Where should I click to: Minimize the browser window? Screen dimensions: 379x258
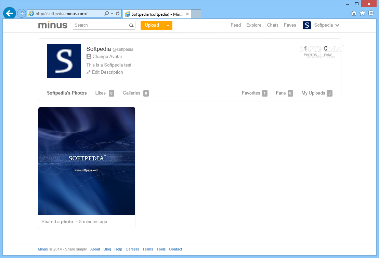tap(348, 4)
